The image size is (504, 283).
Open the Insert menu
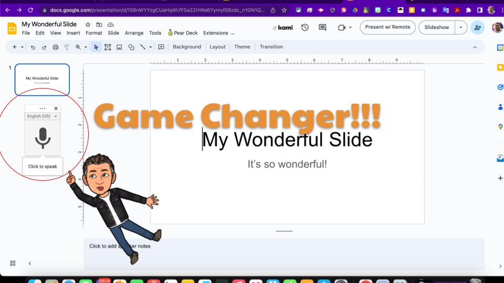(x=73, y=33)
